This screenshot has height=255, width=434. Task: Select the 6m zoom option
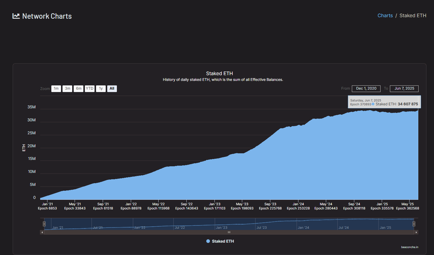(79, 89)
